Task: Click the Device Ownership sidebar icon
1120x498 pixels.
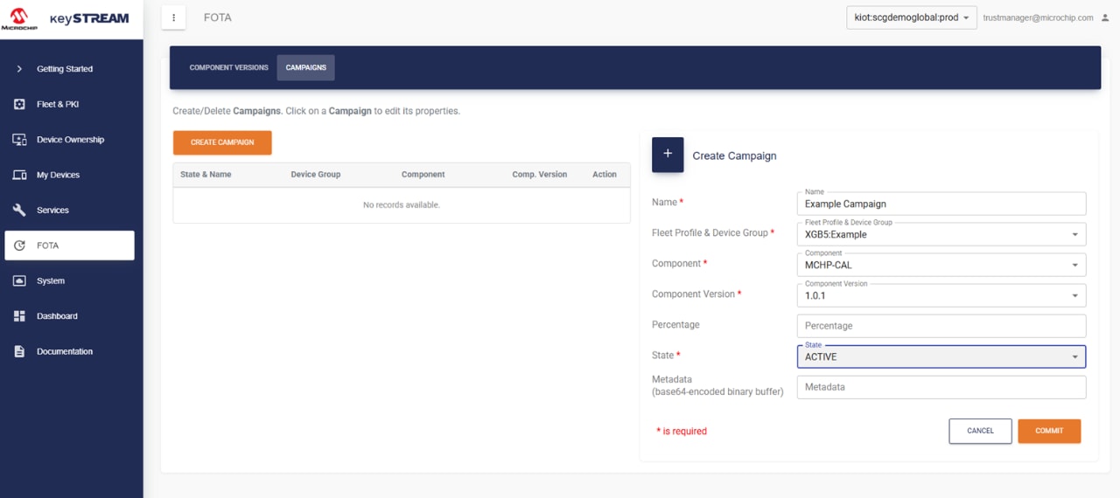Action: 19,140
